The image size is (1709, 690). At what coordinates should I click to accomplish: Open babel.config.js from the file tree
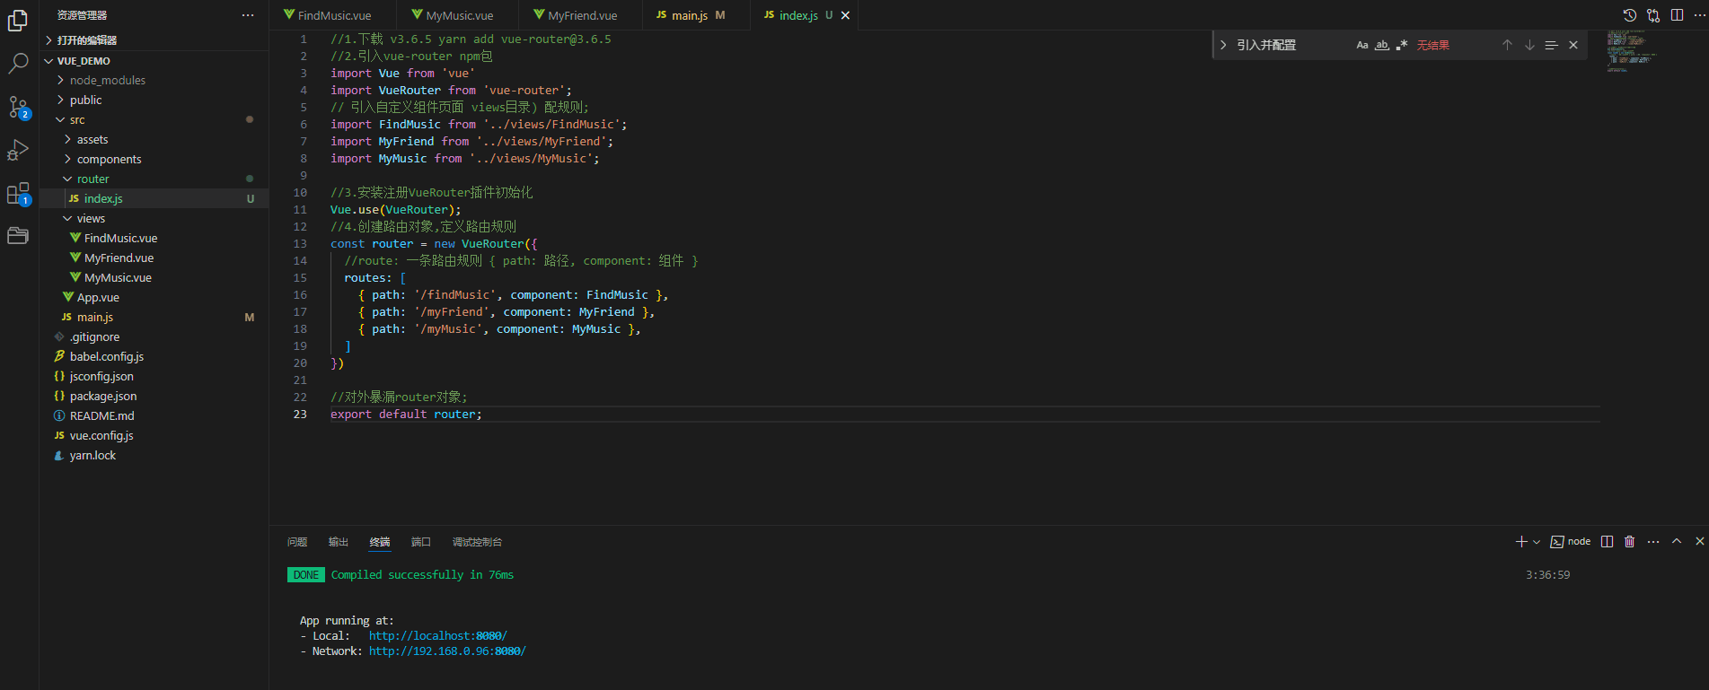154,356
